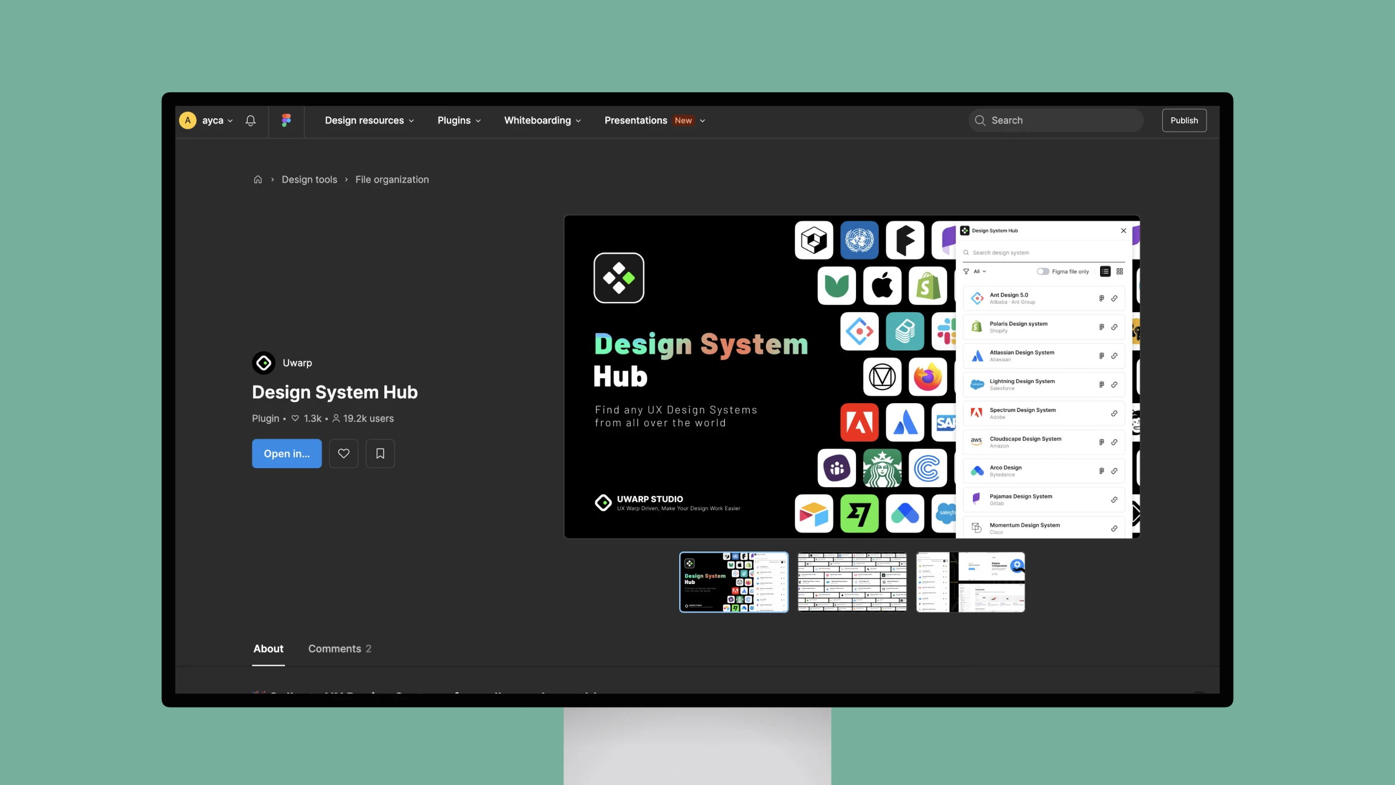Click the heart/like icon on plugin

343,453
